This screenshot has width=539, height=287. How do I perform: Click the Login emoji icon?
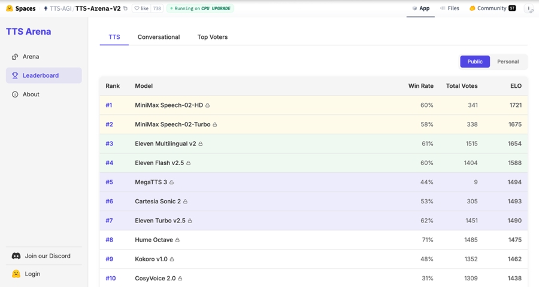click(x=16, y=274)
